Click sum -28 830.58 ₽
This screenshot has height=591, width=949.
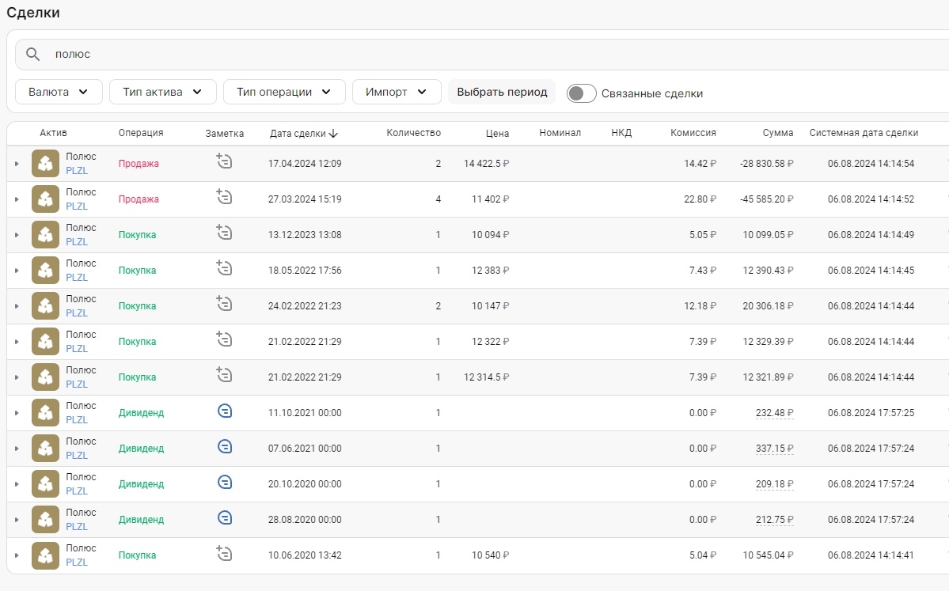(766, 164)
